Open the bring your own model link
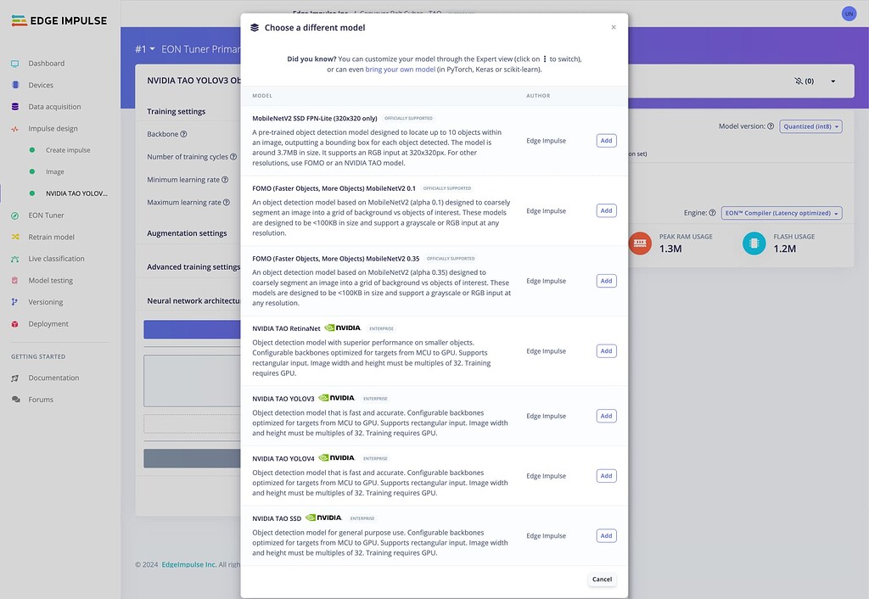869x599 pixels. click(400, 70)
